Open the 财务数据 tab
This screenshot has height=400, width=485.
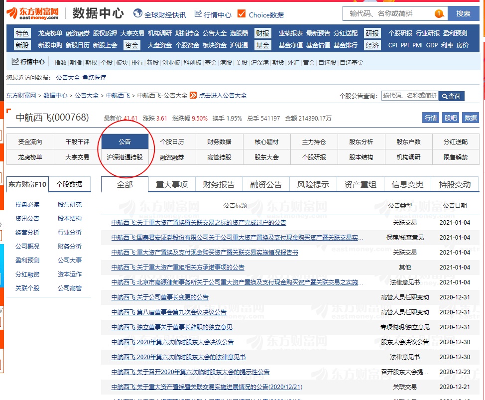pos(219,141)
